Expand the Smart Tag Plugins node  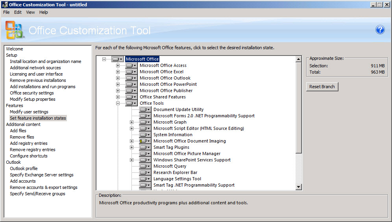(x=131, y=148)
